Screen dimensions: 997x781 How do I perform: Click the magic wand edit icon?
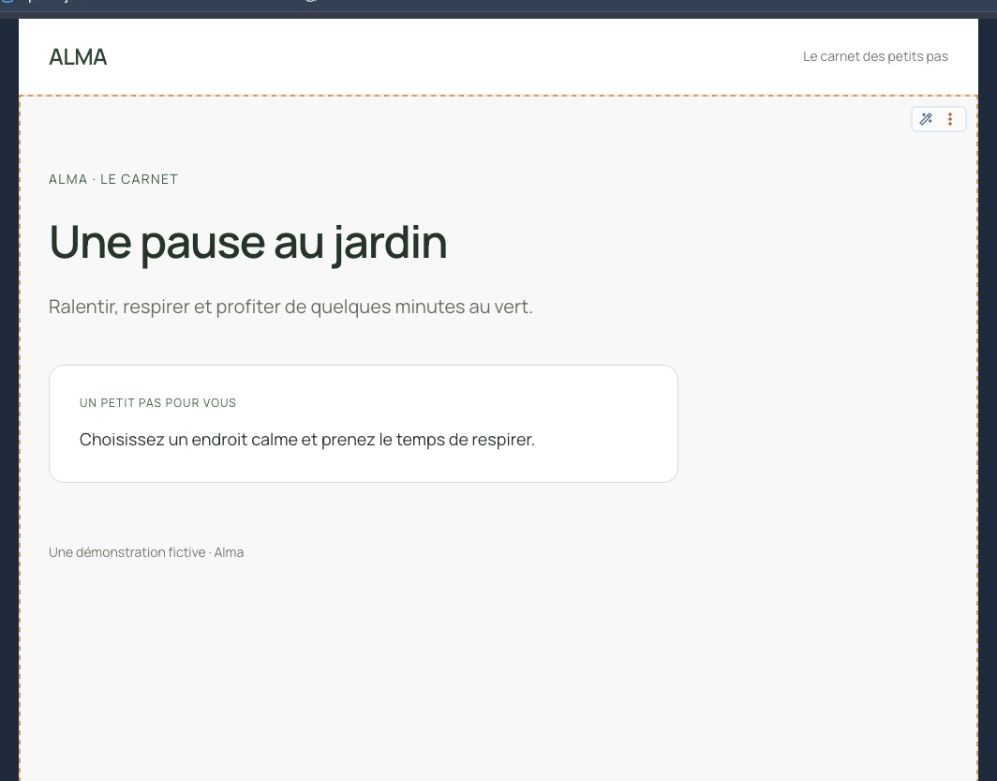(x=926, y=119)
